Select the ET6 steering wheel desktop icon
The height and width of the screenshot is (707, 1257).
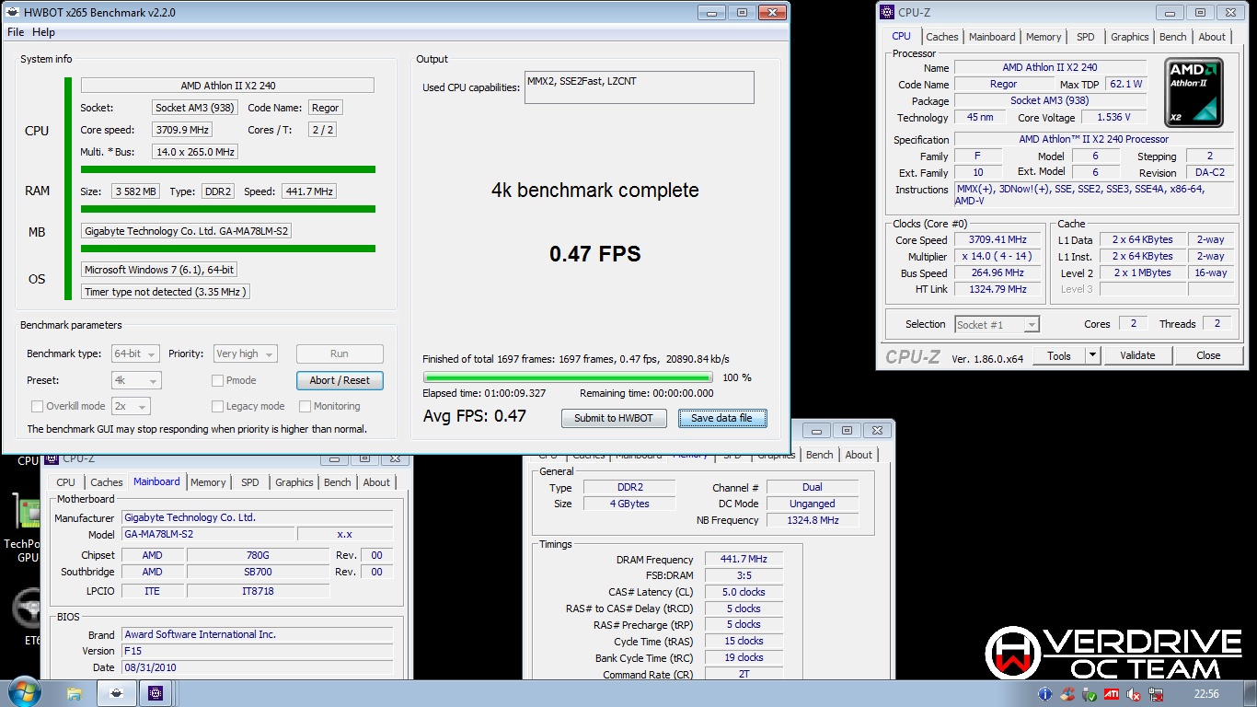pos(26,615)
